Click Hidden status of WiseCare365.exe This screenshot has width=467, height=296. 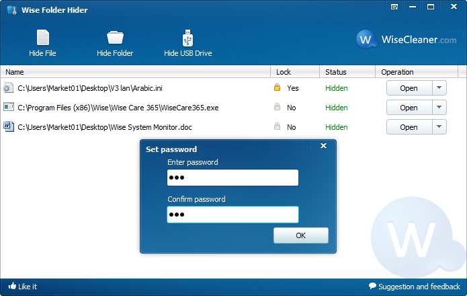click(x=337, y=108)
